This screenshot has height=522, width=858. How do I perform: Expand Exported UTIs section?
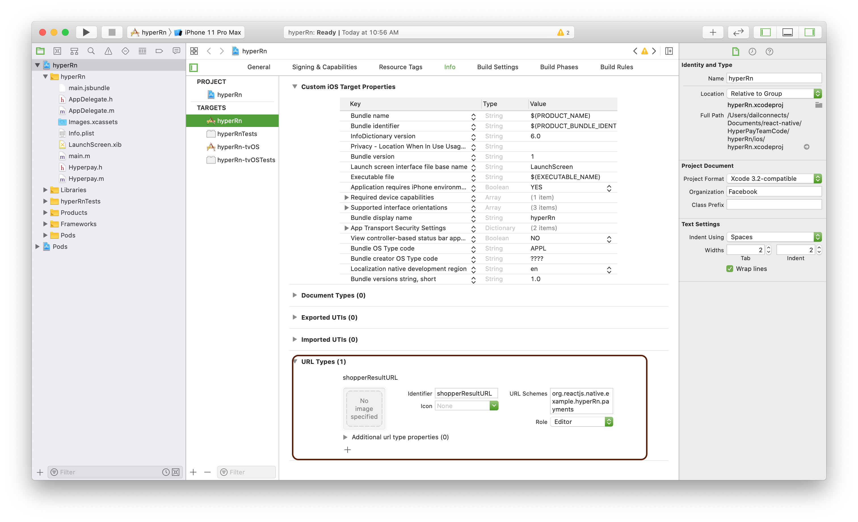click(295, 317)
